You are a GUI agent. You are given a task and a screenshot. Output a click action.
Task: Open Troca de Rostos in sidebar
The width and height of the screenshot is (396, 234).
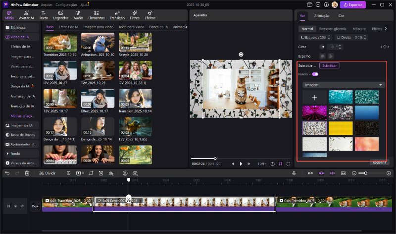pos(22,135)
